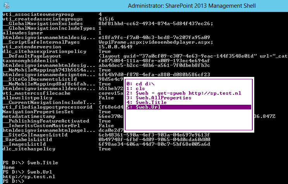Click the '__ImagesListId' property name
The image size is (288, 184).
point(24,144)
